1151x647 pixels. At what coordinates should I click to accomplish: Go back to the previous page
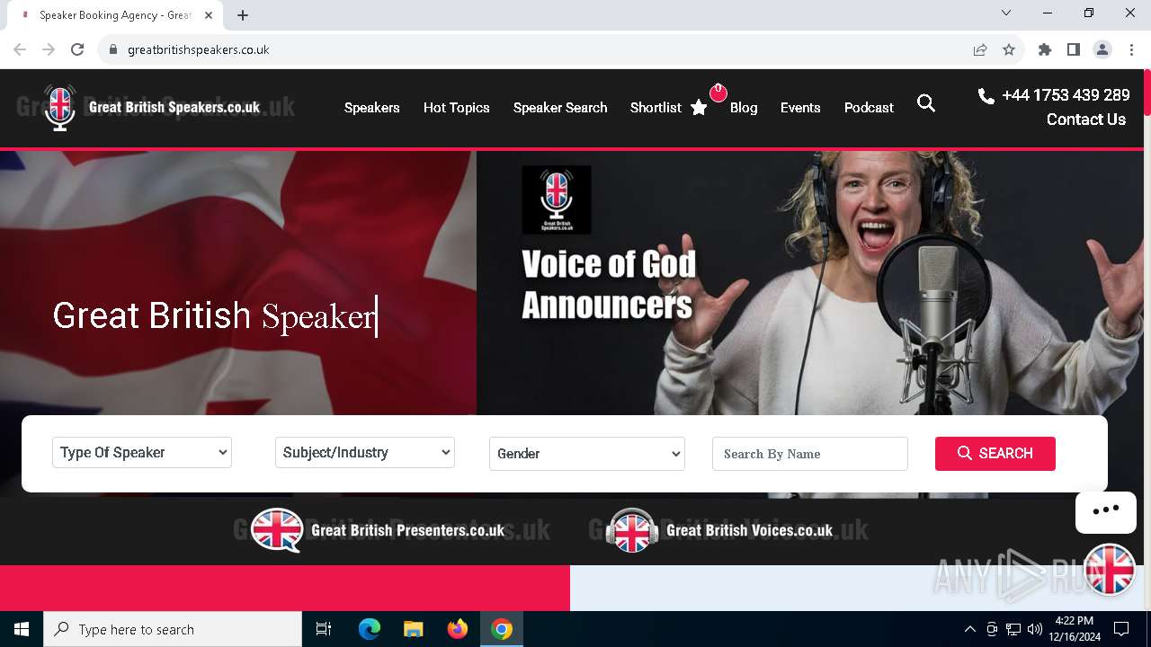click(x=20, y=49)
